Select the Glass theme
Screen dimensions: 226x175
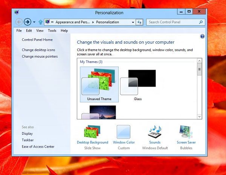138,84
